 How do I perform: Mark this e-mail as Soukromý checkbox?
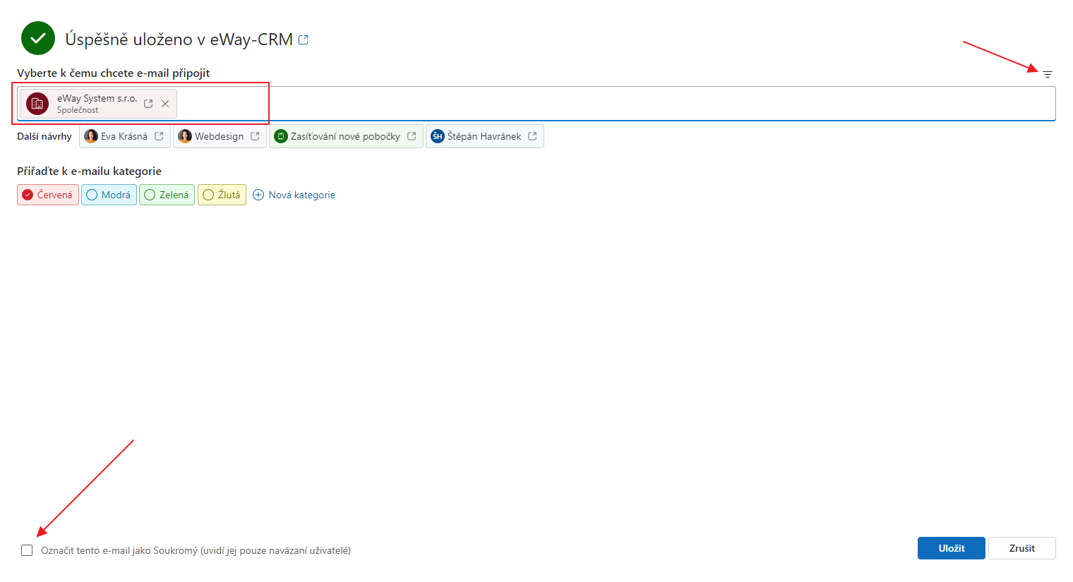pos(27,550)
